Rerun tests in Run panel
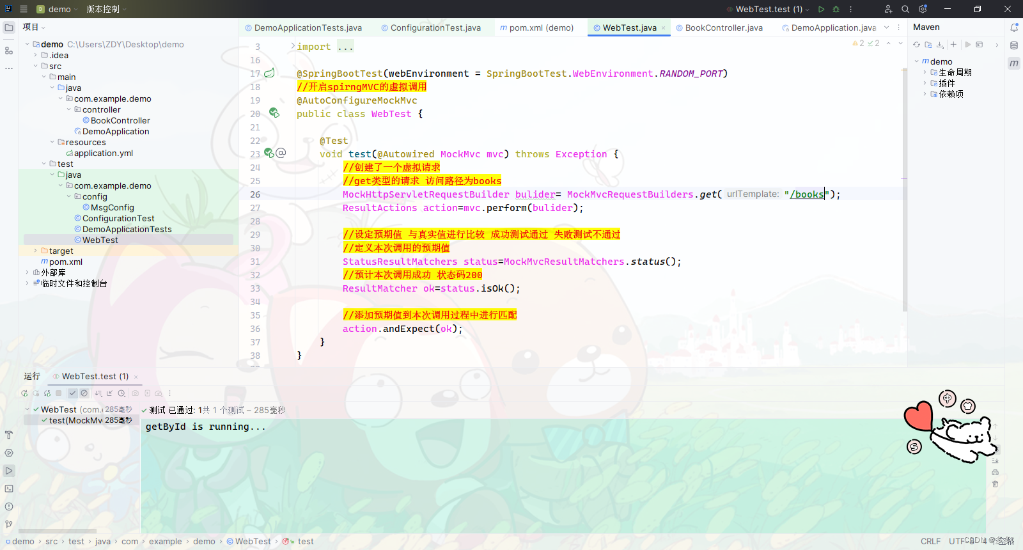The height and width of the screenshot is (550, 1023). click(24, 393)
